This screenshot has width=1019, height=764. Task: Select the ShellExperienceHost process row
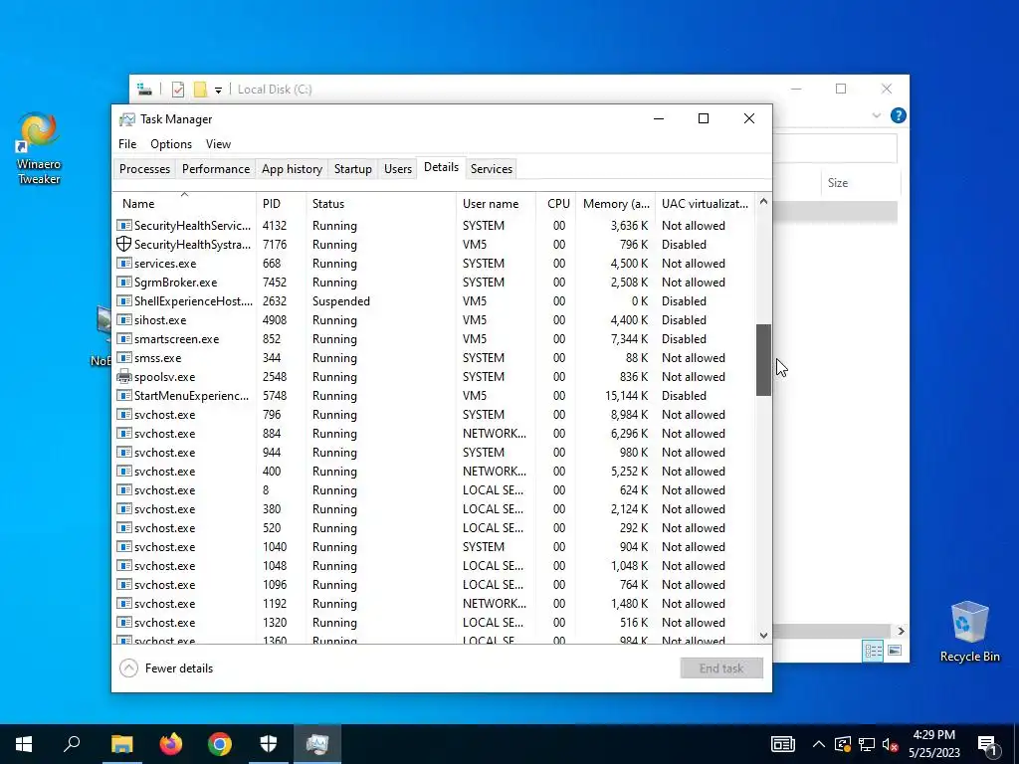coord(434,301)
